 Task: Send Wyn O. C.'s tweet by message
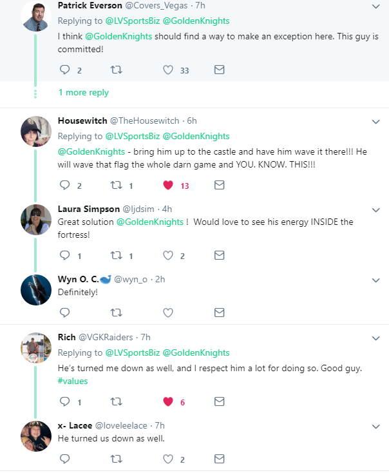(219, 313)
